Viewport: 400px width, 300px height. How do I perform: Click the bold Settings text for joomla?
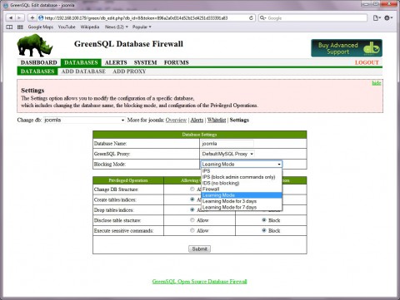(x=239, y=120)
